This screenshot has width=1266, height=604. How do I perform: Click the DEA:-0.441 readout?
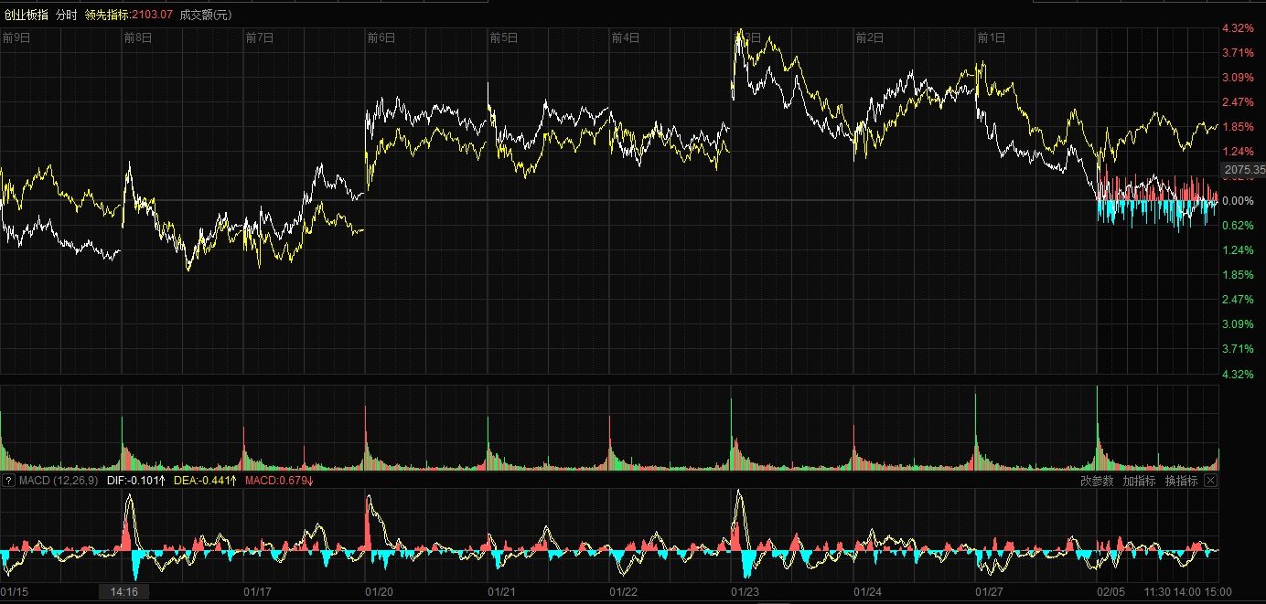pyautogui.click(x=206, y=481)
